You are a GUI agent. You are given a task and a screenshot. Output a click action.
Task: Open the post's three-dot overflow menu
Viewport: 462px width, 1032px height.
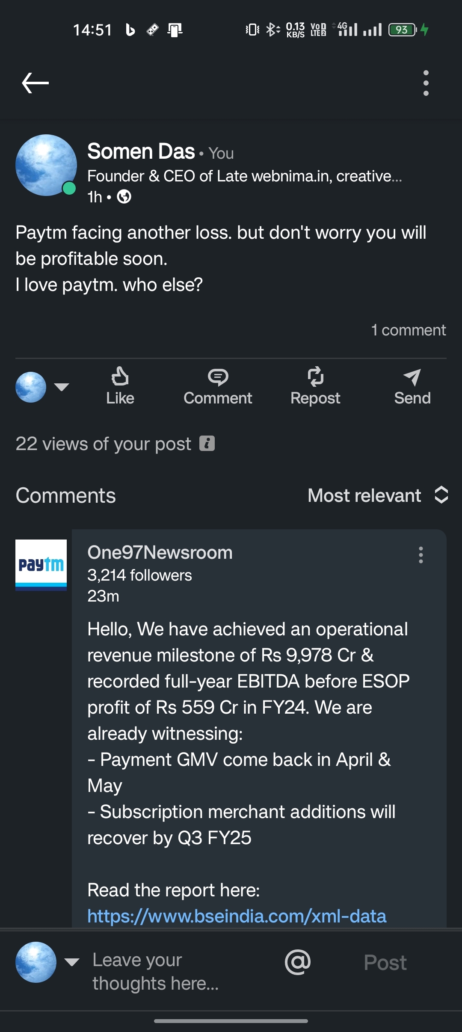click(426, 83)
